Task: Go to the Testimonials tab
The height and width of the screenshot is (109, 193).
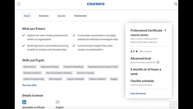Action: click(x=80, y=16)
